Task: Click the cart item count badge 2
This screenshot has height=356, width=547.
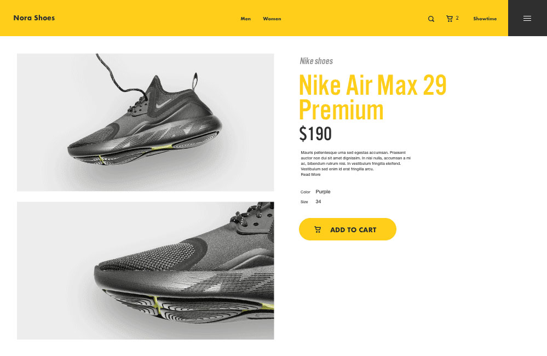Action: coord(457,18)
